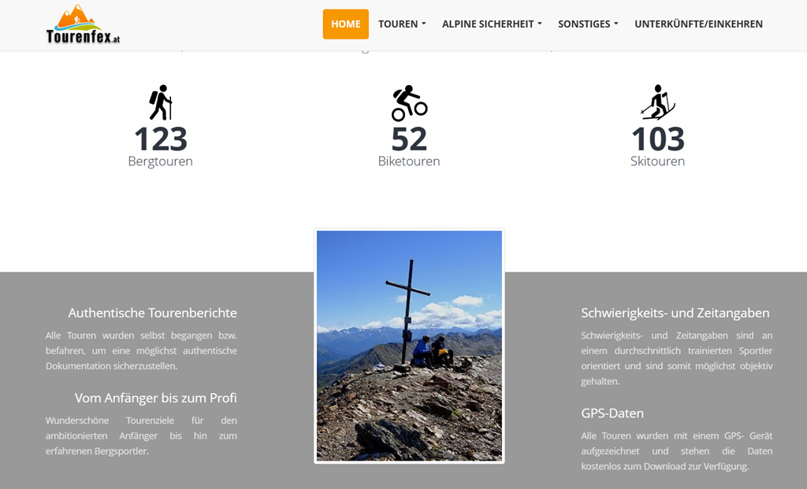Screen dimensions: 807x489
Task: Click the 52 Biketouren counter number
Action: (409, 139)
